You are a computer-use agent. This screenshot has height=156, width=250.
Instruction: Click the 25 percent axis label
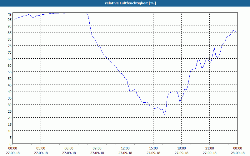coord(10,111)
